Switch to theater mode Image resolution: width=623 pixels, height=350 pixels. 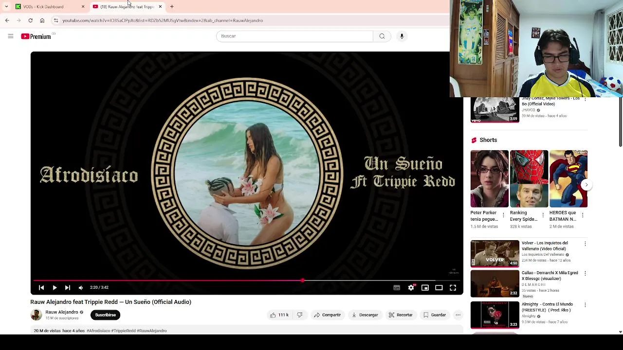pos(439,288)
